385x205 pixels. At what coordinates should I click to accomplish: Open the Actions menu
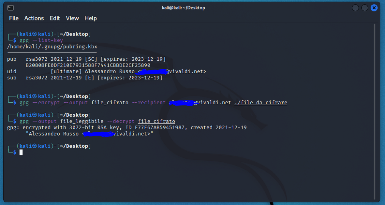34,18
